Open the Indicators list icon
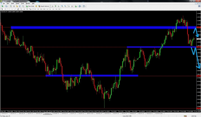This screenshot has width=201, height=117. (x=76, y=6)
